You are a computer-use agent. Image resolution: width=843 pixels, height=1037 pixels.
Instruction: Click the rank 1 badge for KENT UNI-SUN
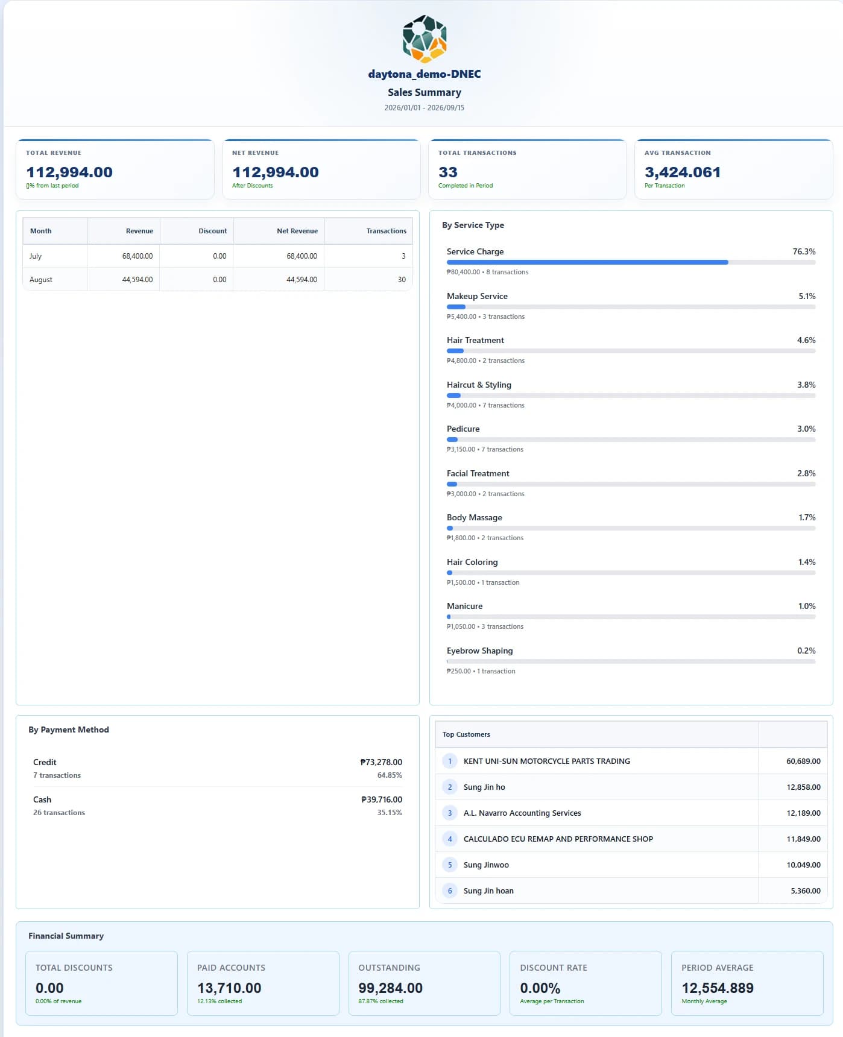pyautogui.click(x=450, y=761)
